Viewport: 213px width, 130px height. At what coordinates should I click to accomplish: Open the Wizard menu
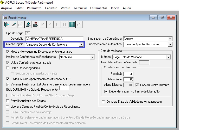66,8
